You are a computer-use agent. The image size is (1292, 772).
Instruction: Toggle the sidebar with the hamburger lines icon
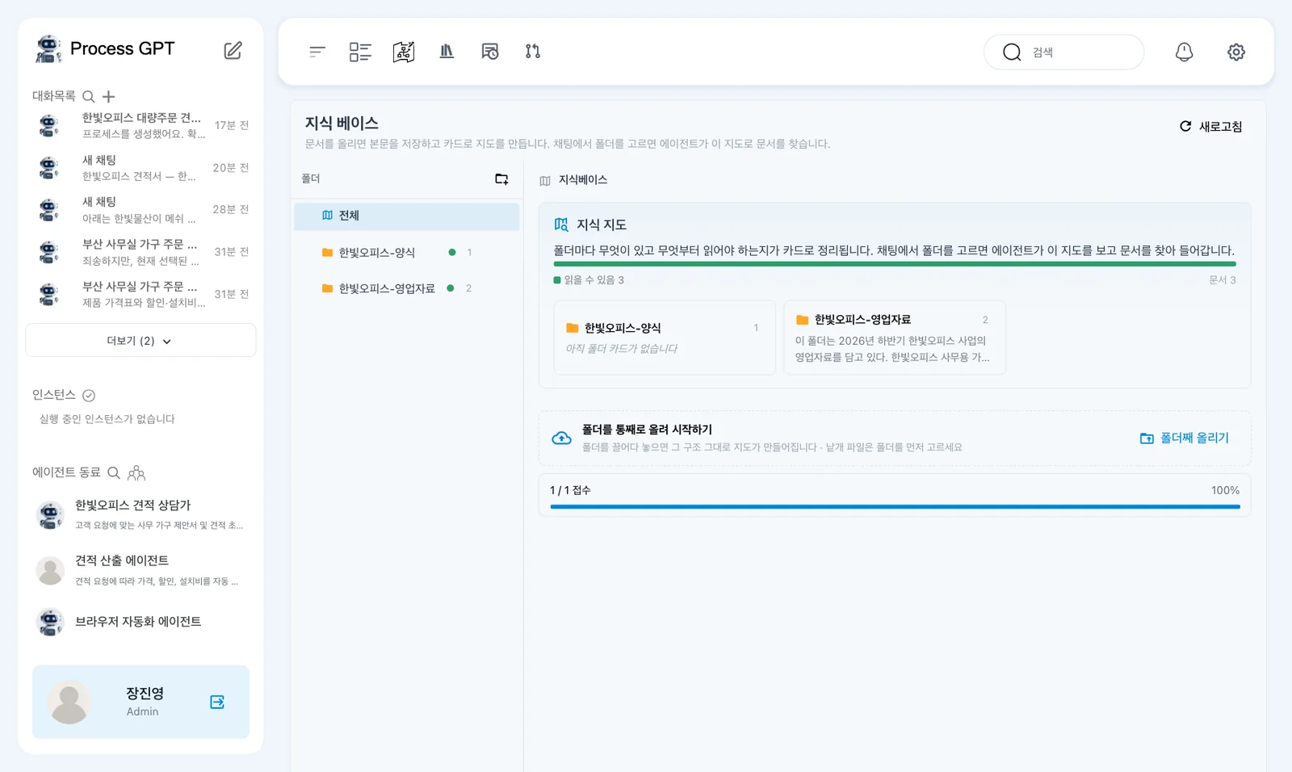(317, 52)
